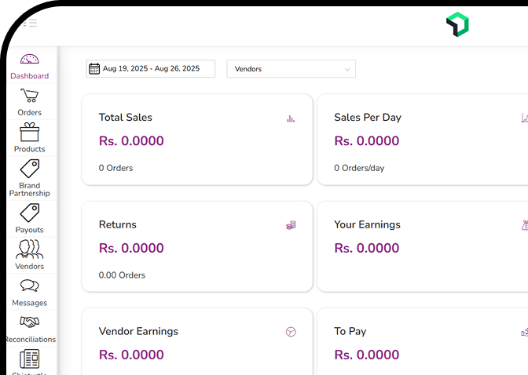Viewport: 528px width, 375px height.
Task: Open the Orders cart icon in sidebar
Action: point(30,96)
